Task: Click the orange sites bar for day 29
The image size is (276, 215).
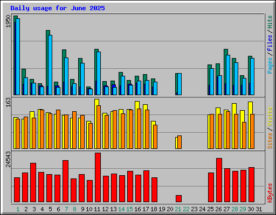Action: tap(244, 135)
